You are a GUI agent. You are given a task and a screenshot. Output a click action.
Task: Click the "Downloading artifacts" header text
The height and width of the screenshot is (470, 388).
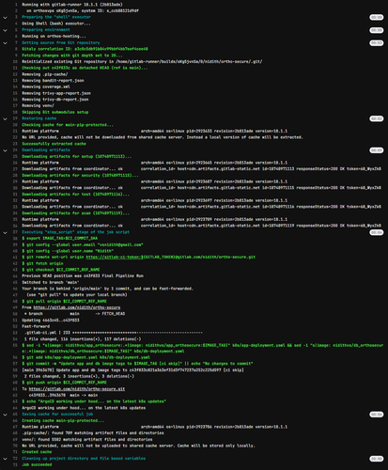(x=46, y=150)
